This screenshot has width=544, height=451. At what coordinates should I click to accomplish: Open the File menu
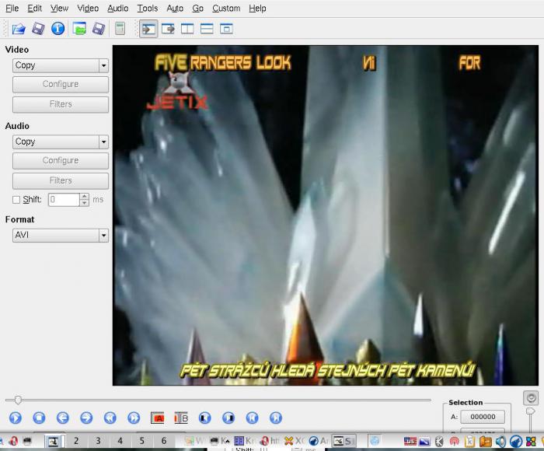pyautogui.click(x=12, y=9)
